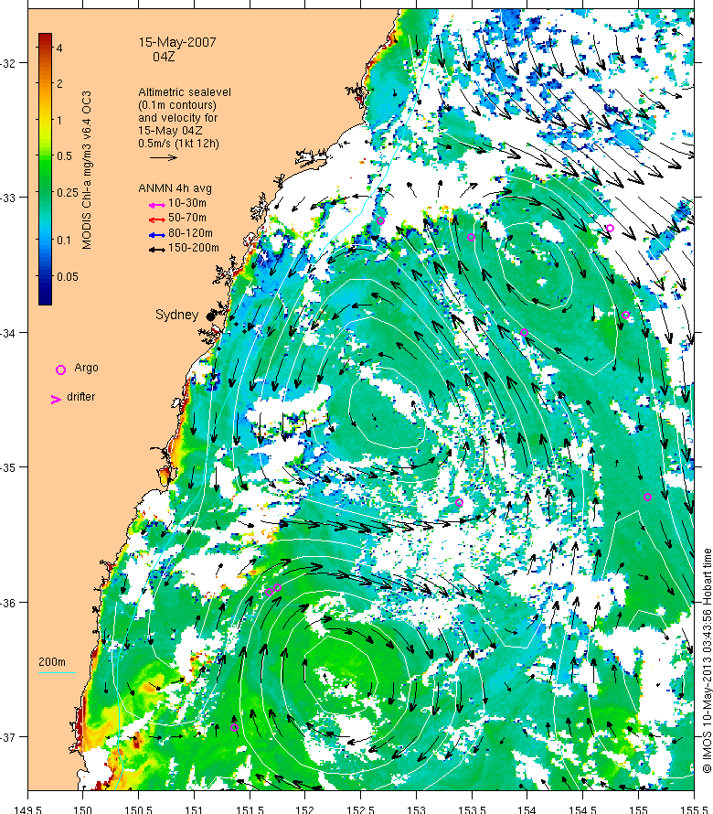Click the dark red top of chlorophyll colorbar
713x814 pixels.
pyautogui.click(x=45, y=37)
